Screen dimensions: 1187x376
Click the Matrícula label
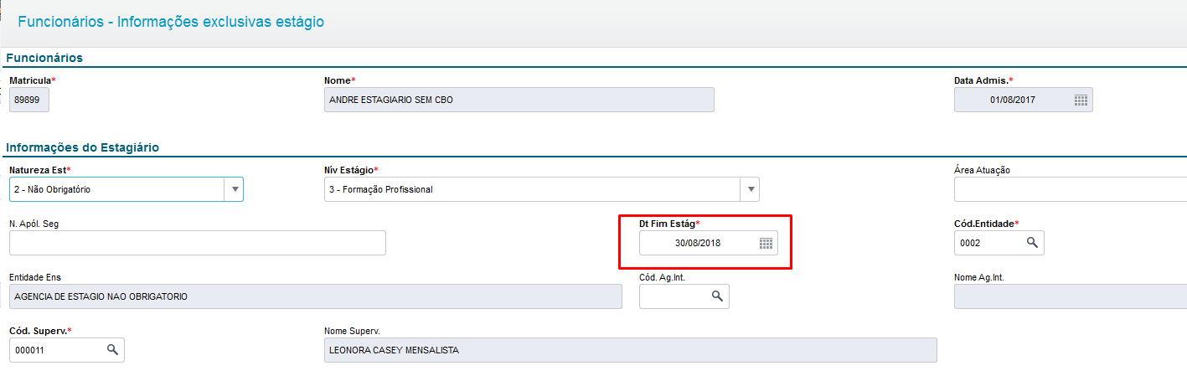point(32,80)
